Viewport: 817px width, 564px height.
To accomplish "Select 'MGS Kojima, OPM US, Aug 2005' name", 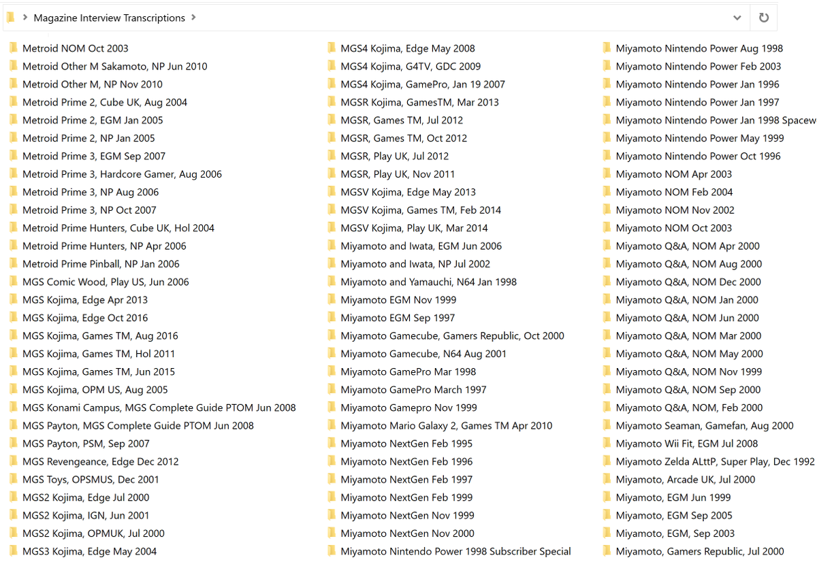I will [x=95, y=390].
